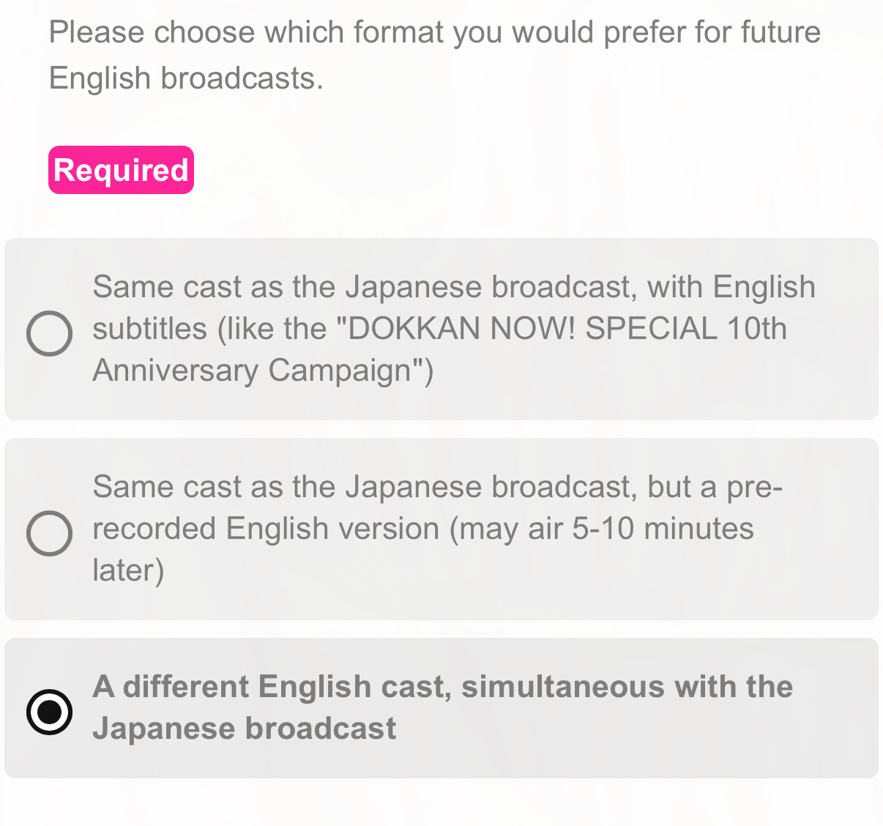Click the unfilled circle beside pre-recorded option
Screen dimensions: 883x826
click(x=49, y=533)
